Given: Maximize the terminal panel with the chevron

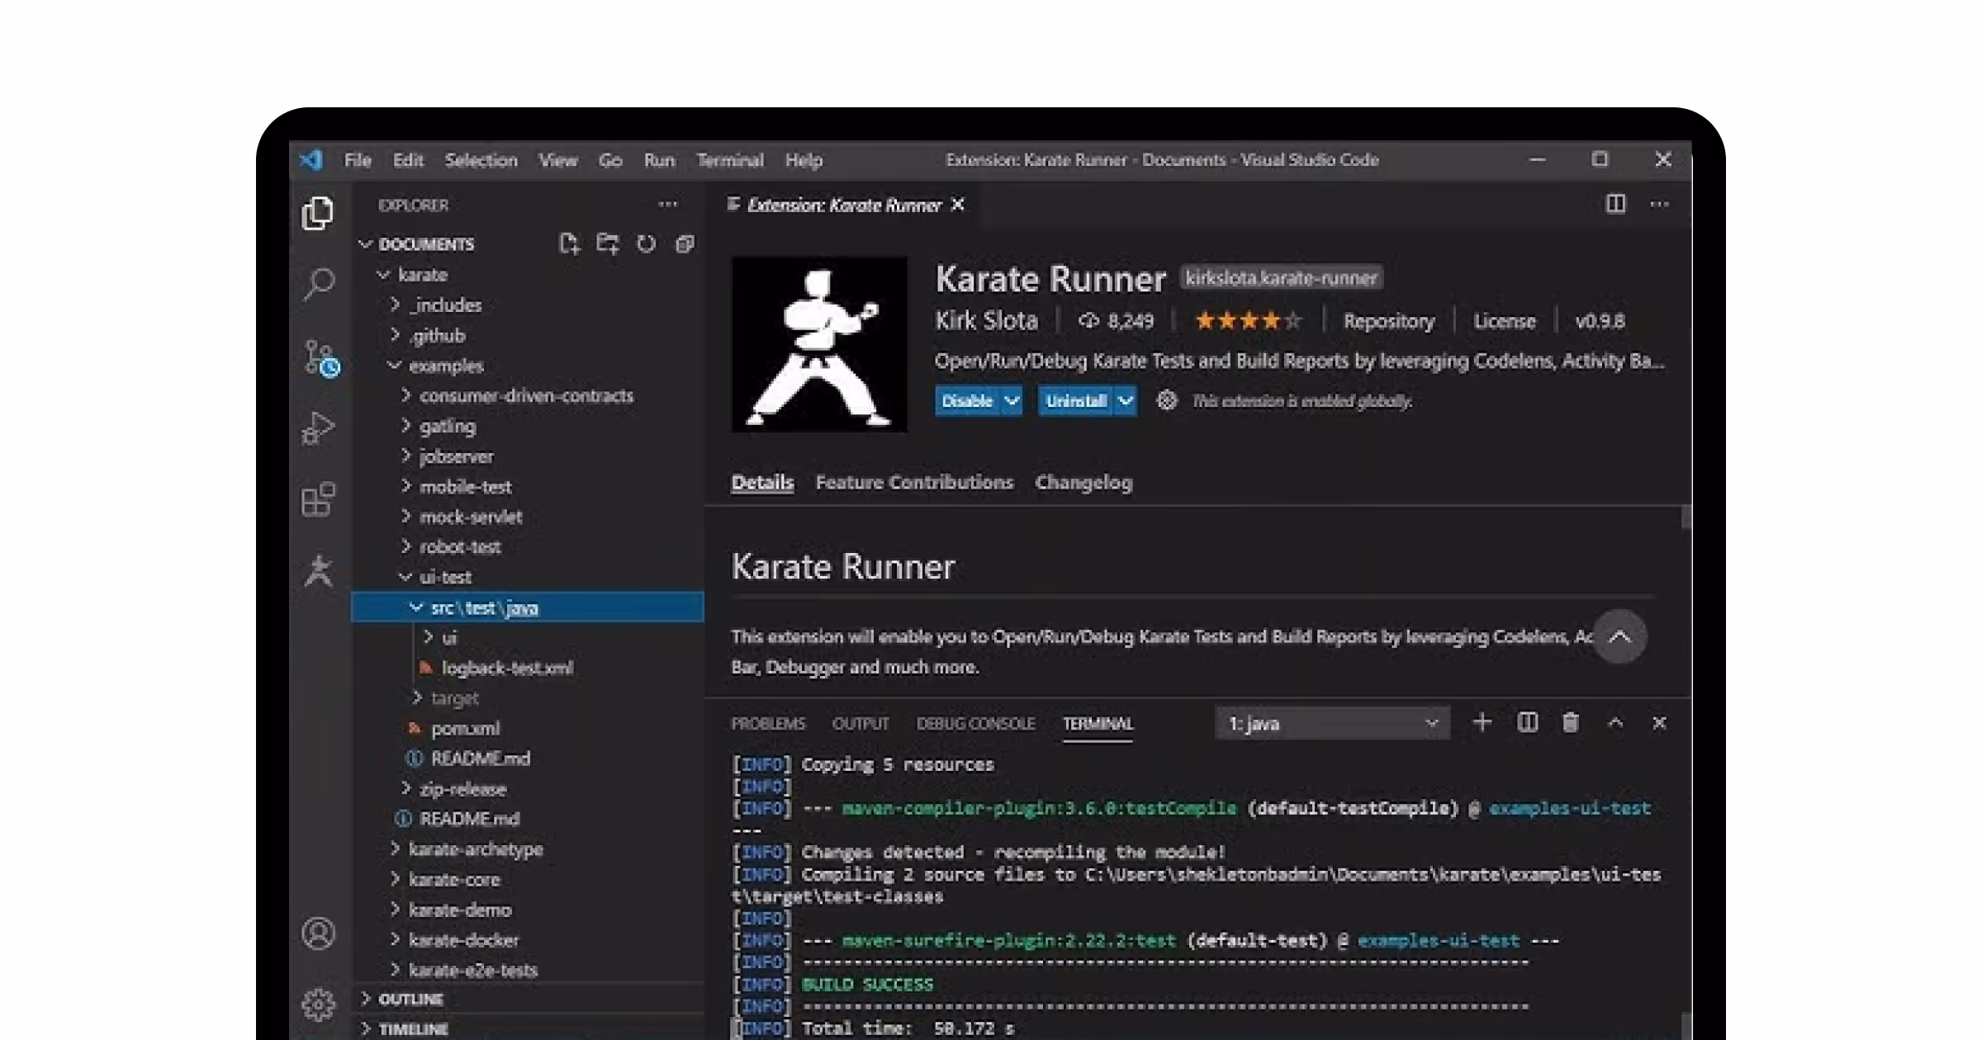Looking at the screenshot, I should pyautogui.click(x=1615, y=722).
